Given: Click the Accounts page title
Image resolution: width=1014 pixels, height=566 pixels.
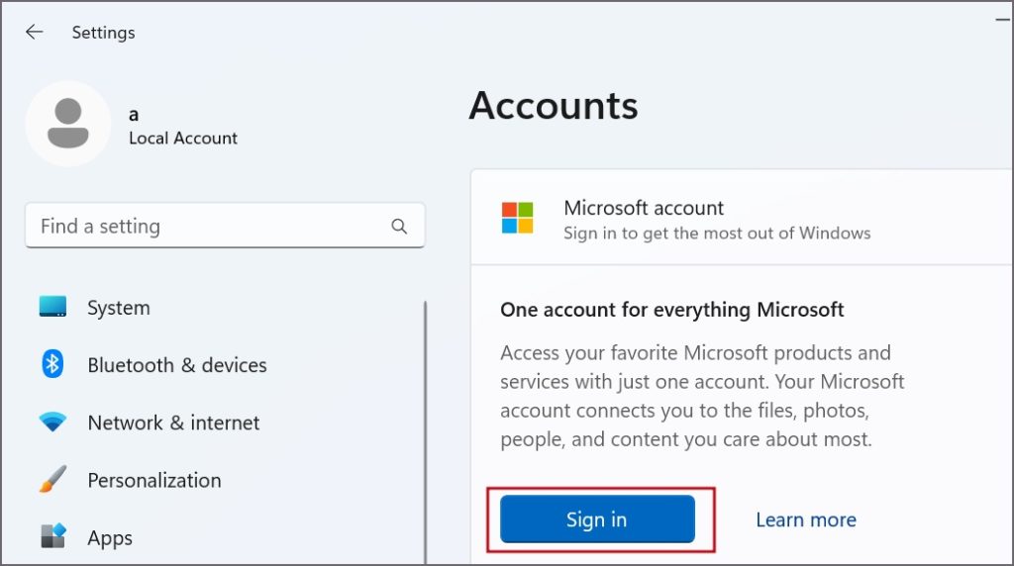Looking at the screenshot, I should [554, 105].
